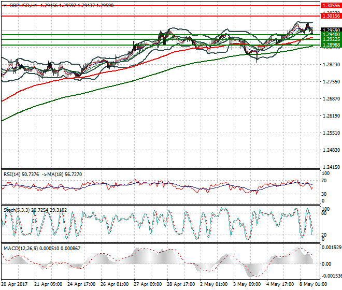Select the green 1.29400 price level label
The image size is (342, 290).
click(x=331, y=35)
